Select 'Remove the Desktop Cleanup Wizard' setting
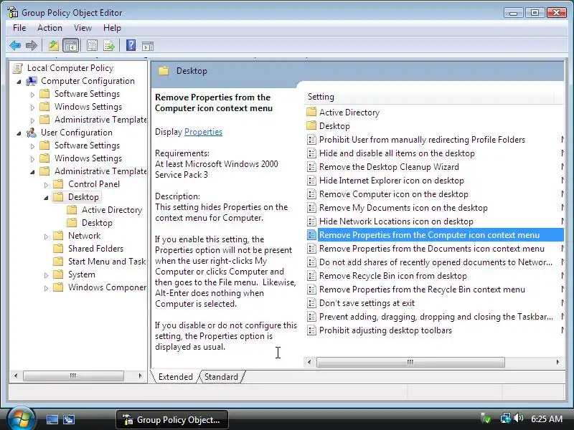574x430 pixels. tap(389, 167)
